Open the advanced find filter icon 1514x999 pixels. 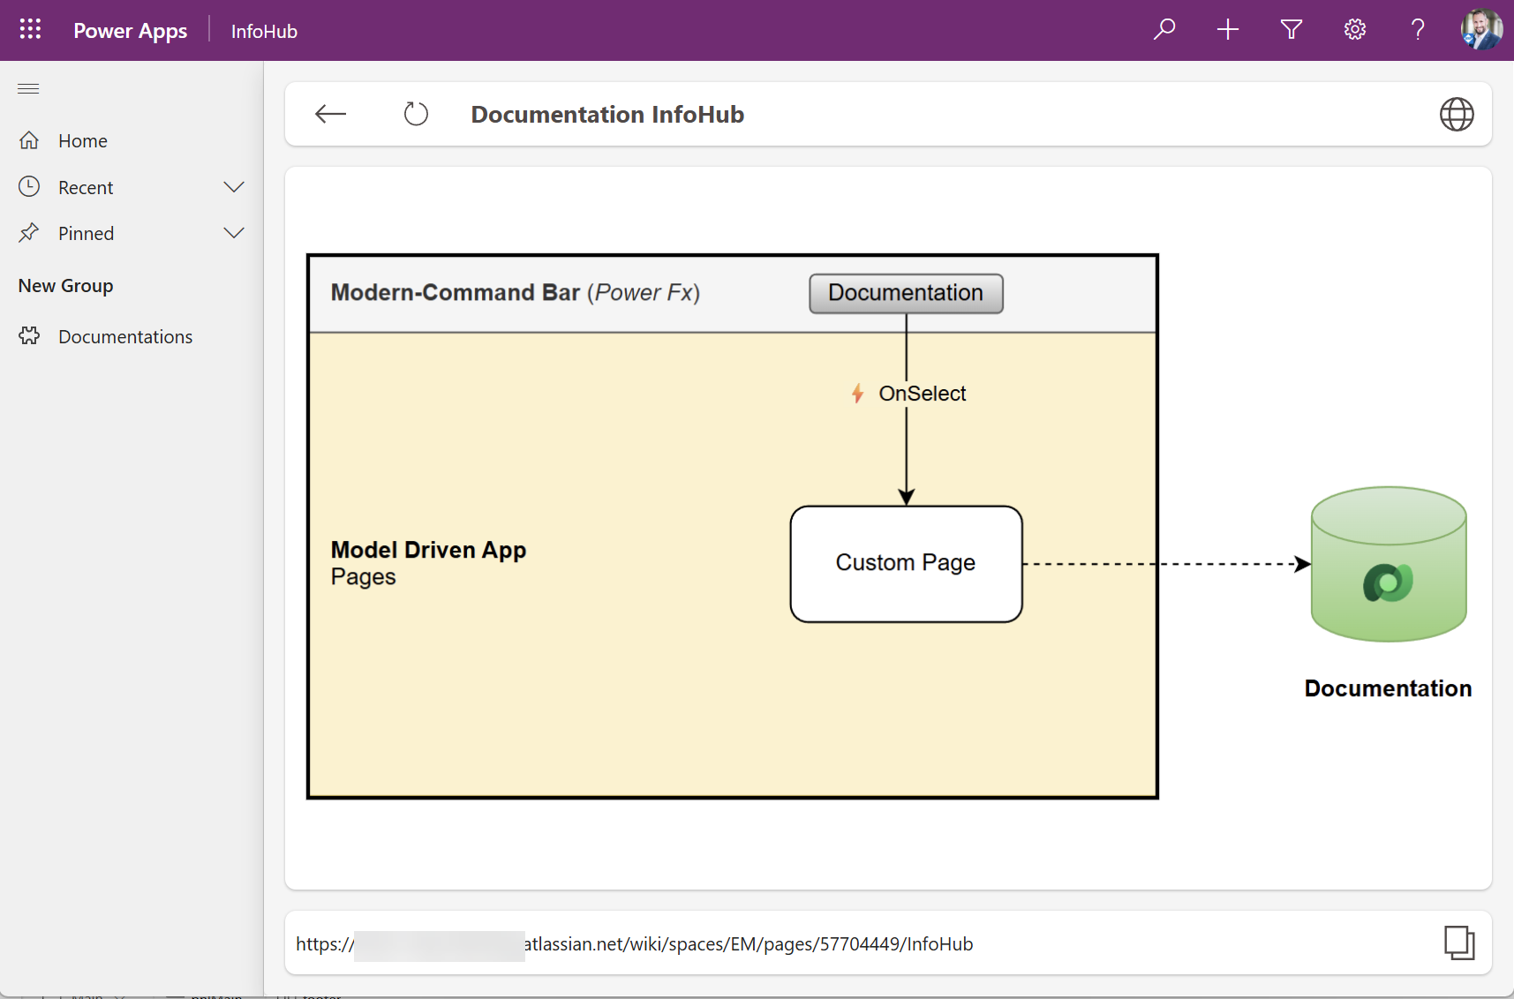(1292, 30)
